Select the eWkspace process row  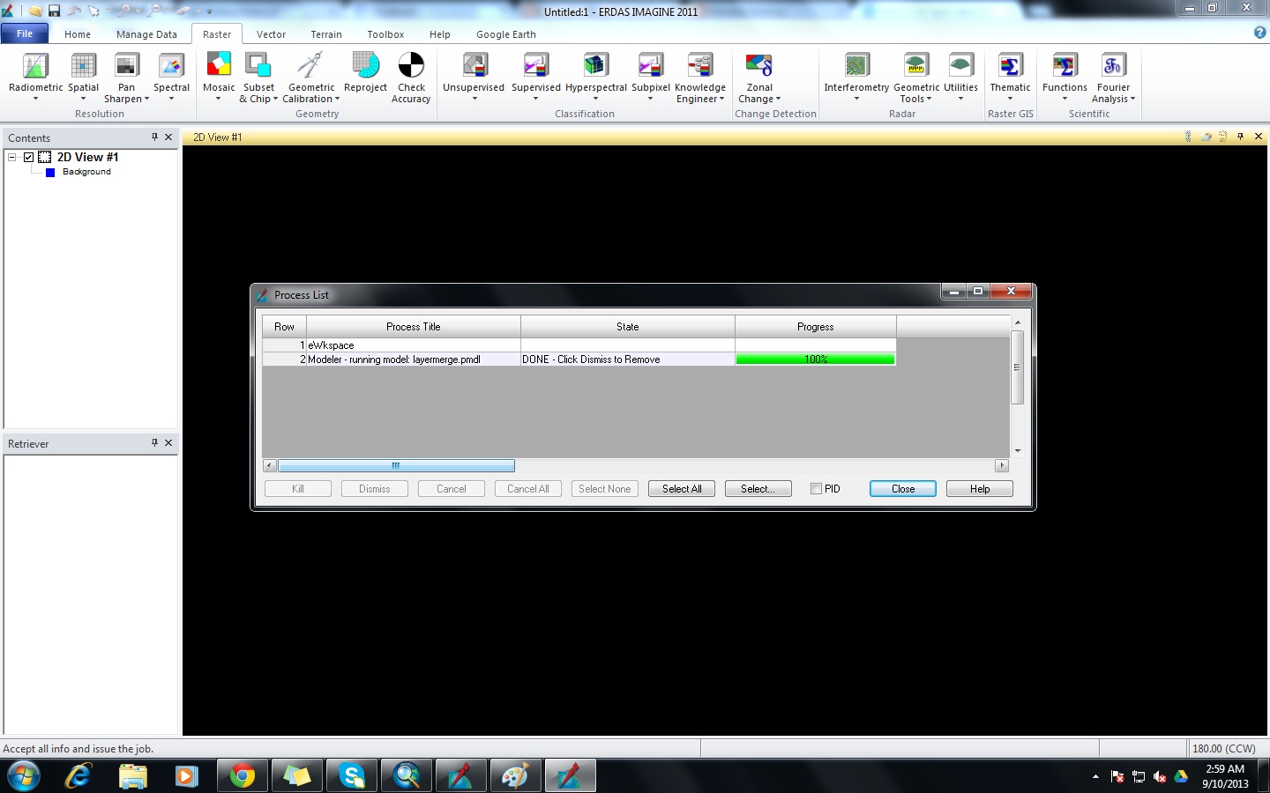[x=579, y=345]
